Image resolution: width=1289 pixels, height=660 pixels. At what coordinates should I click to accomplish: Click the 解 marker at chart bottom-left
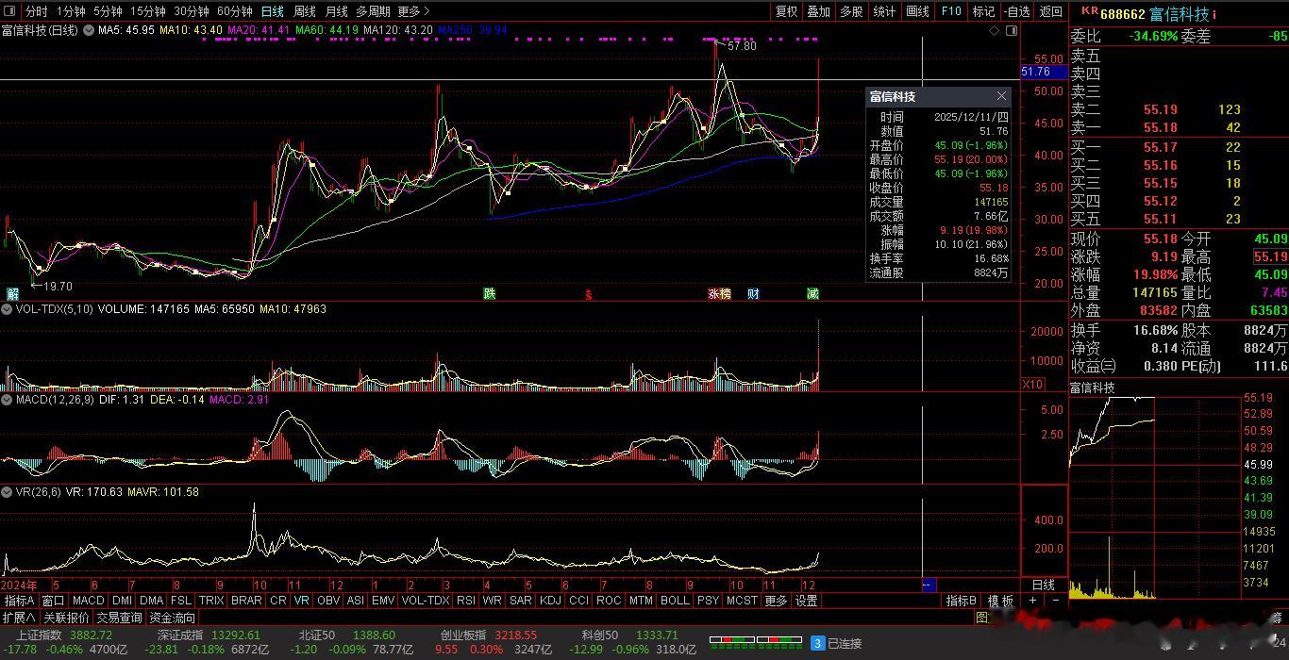(x=13, y=294)
